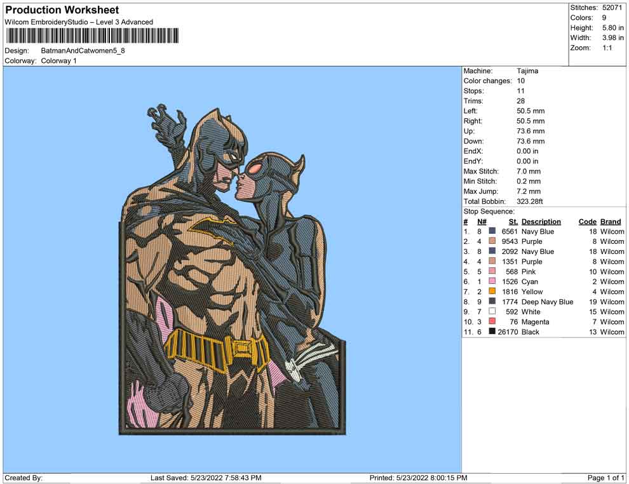Choose the Deep Navy Blue swatch
This screenshot has width=629, height=484.
[492, 302]
